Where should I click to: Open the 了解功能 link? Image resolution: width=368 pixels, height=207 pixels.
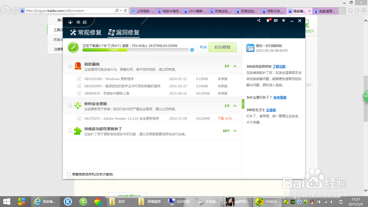(279, 67)
